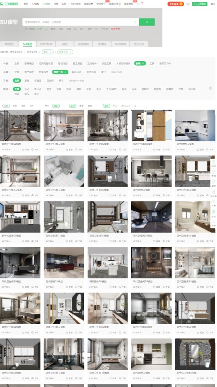This screenshot has height=387, width=217.
Task: Click the back-to-top arrow in right sidebar
Action: 213,222
